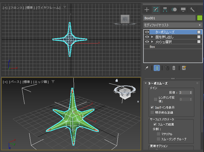Screen dimensions: 204x152
Task: Click the ViewCube home icon in perspective viewport
Action: point(117,80)
